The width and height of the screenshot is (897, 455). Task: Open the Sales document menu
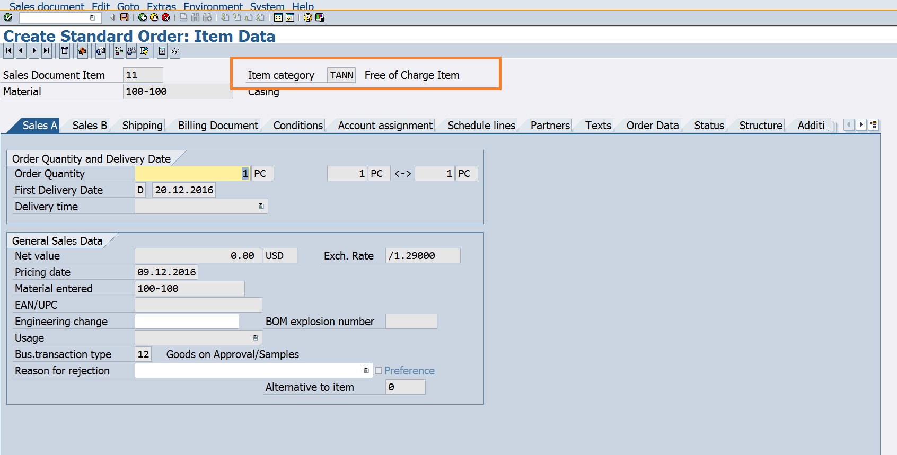47,6
